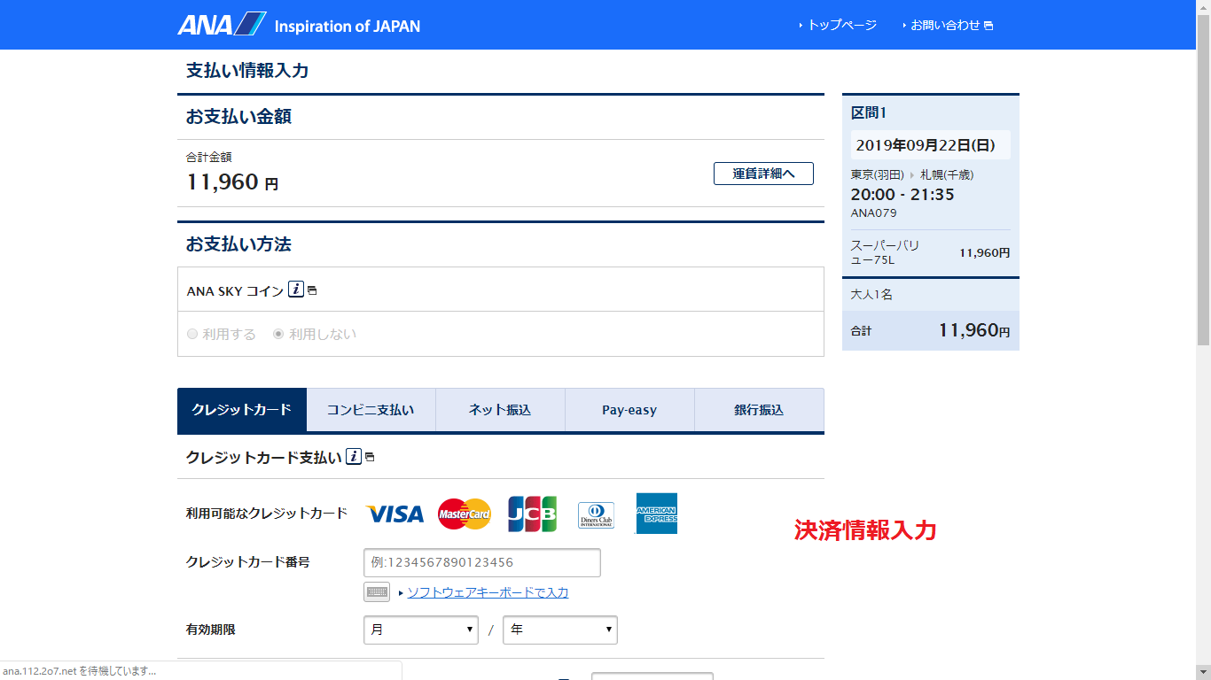The height and width of the screenshot is (680, 1211).
Task: Click Inspiration of JAPAN tagline
Action: [x=348, y=26]
